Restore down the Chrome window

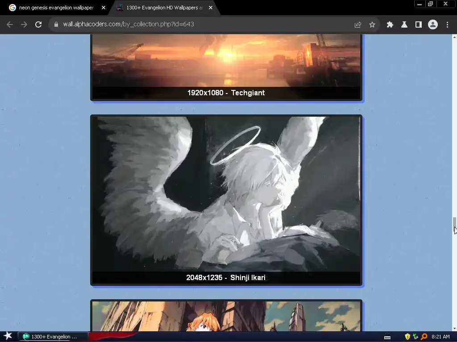click(x=430, y=4)
